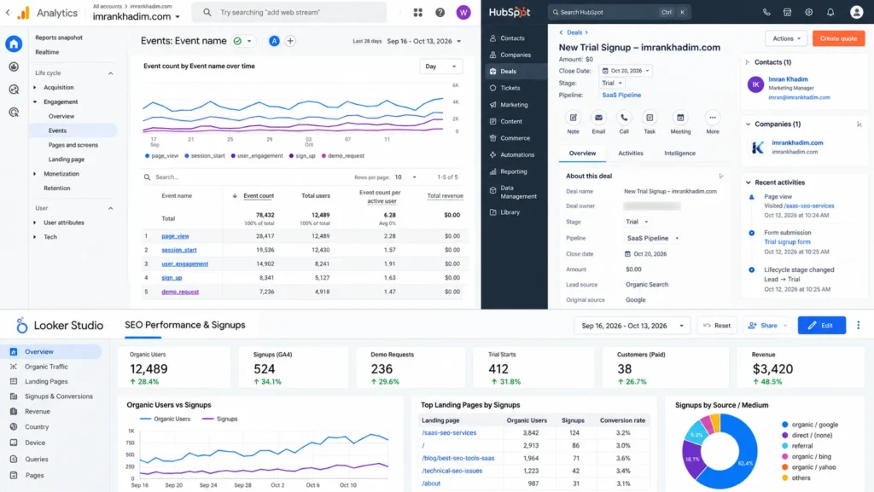The width and height of the screenshot is (874, 492).
Task: Open Looker Studio date range dropdown
Action: coord(632,326)
